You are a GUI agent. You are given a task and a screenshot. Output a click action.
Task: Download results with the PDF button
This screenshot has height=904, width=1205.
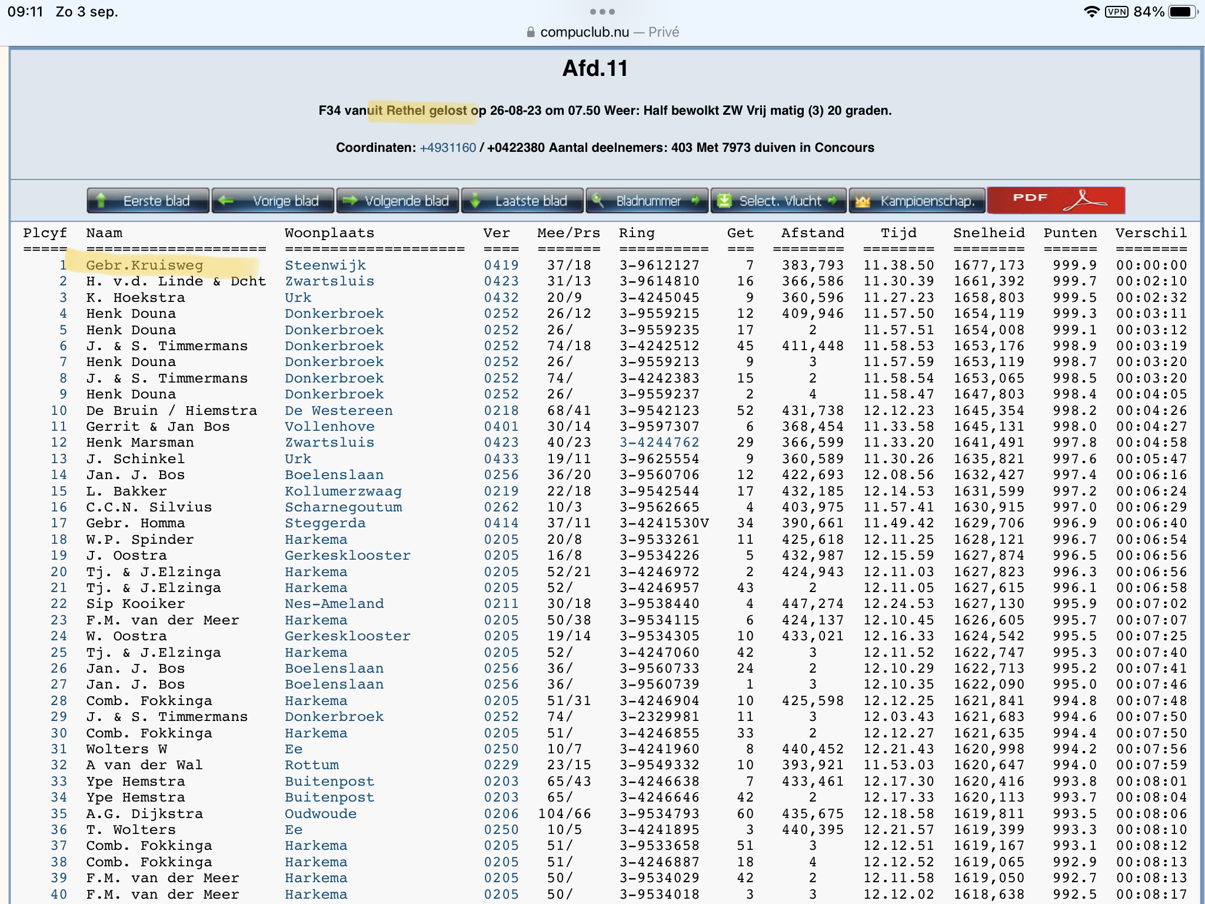click(x=1056, y=200)
